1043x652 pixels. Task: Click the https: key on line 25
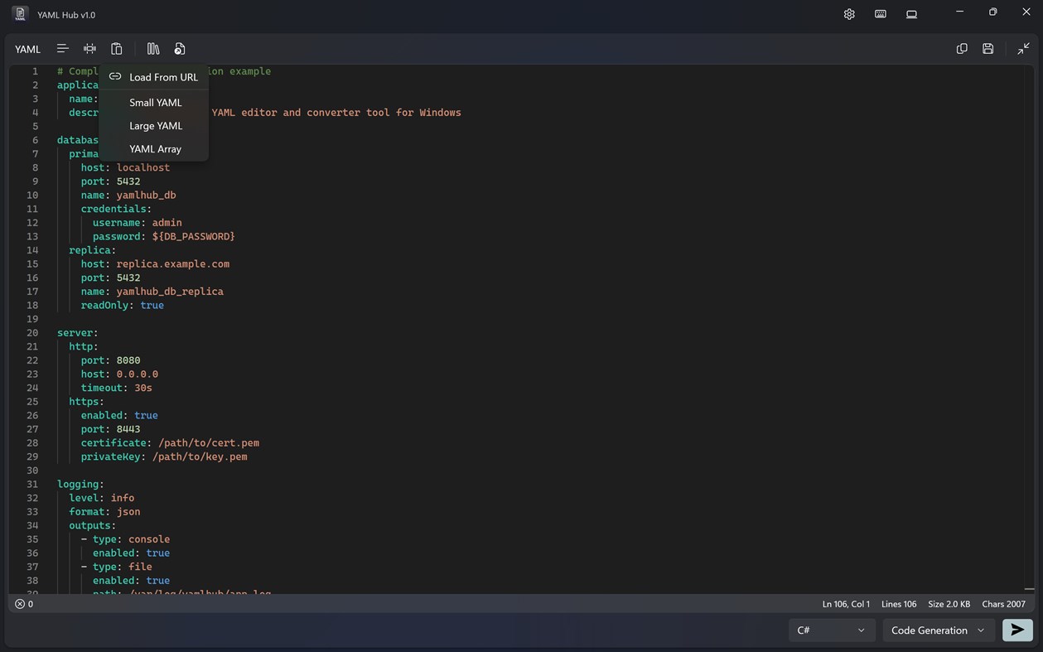(87, 402)
